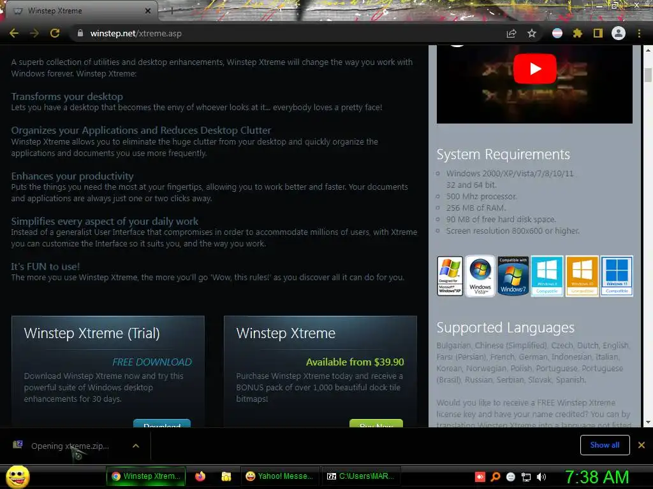Open the striped flag extension icon

[x=557, y=33]
